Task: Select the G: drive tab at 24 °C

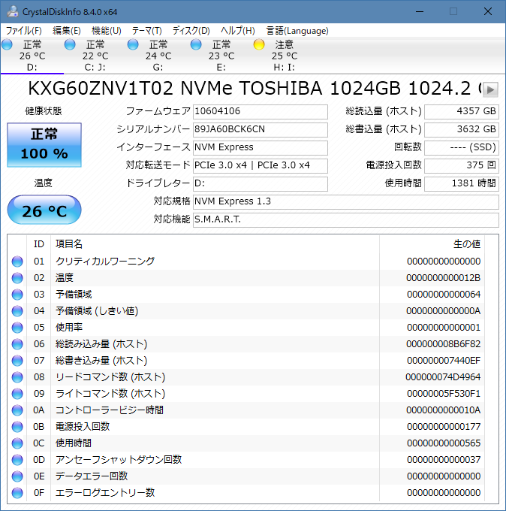Action: tap(158, 56)
